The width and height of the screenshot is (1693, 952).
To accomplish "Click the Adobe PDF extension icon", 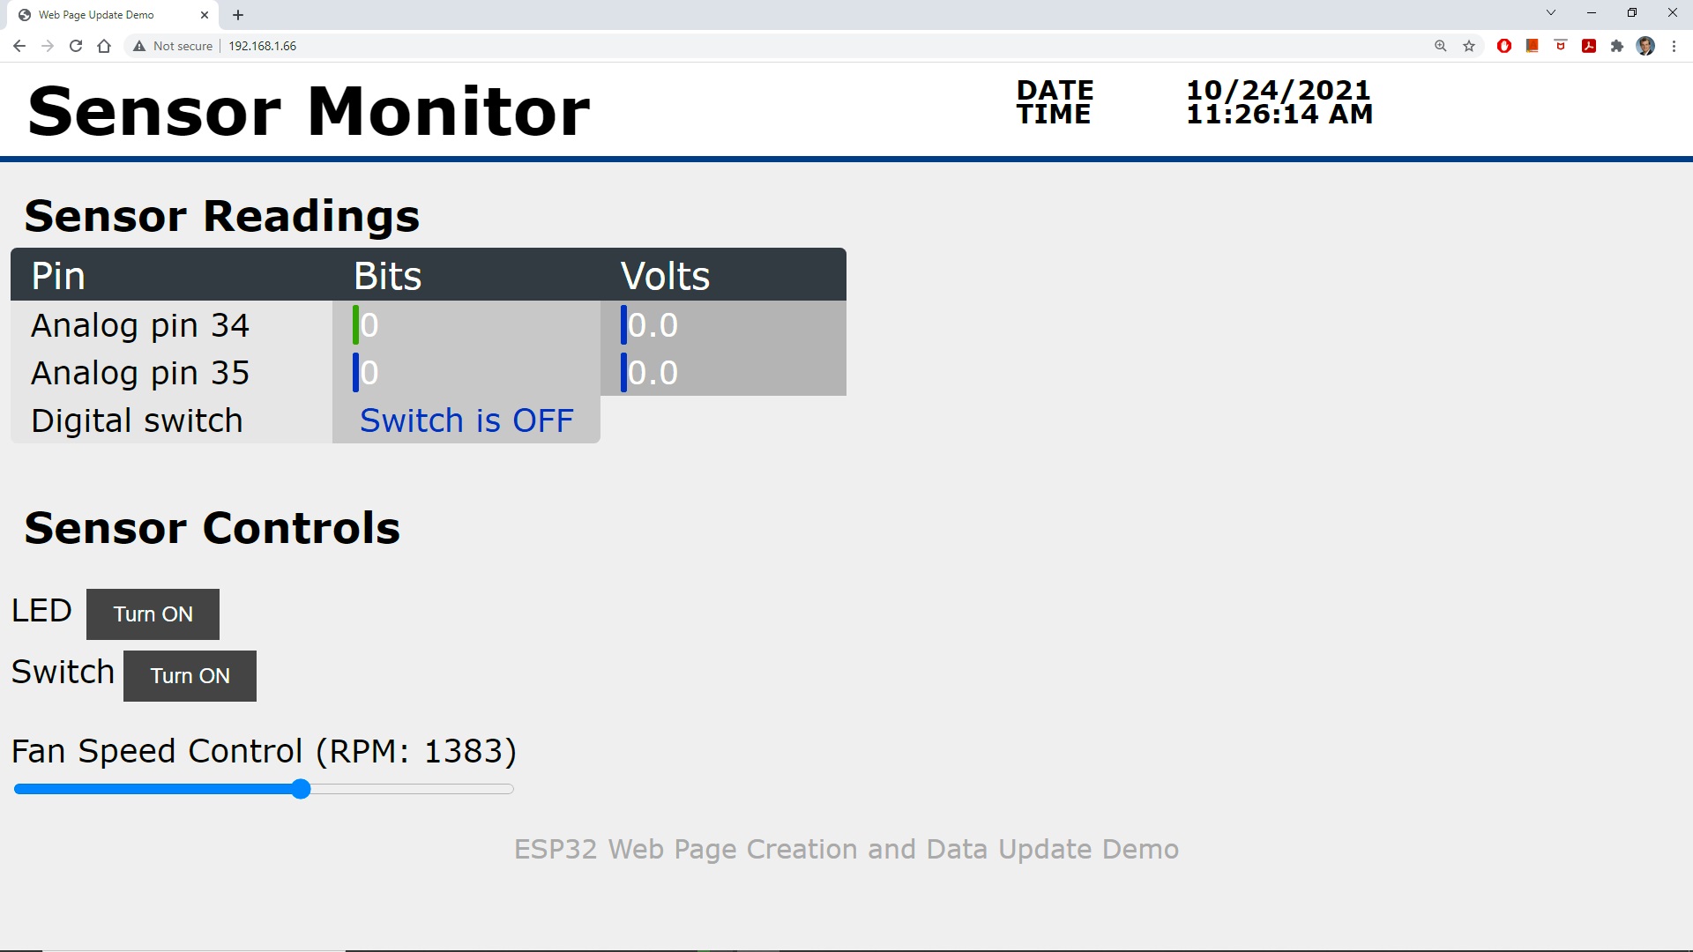I will (1589, 46).
